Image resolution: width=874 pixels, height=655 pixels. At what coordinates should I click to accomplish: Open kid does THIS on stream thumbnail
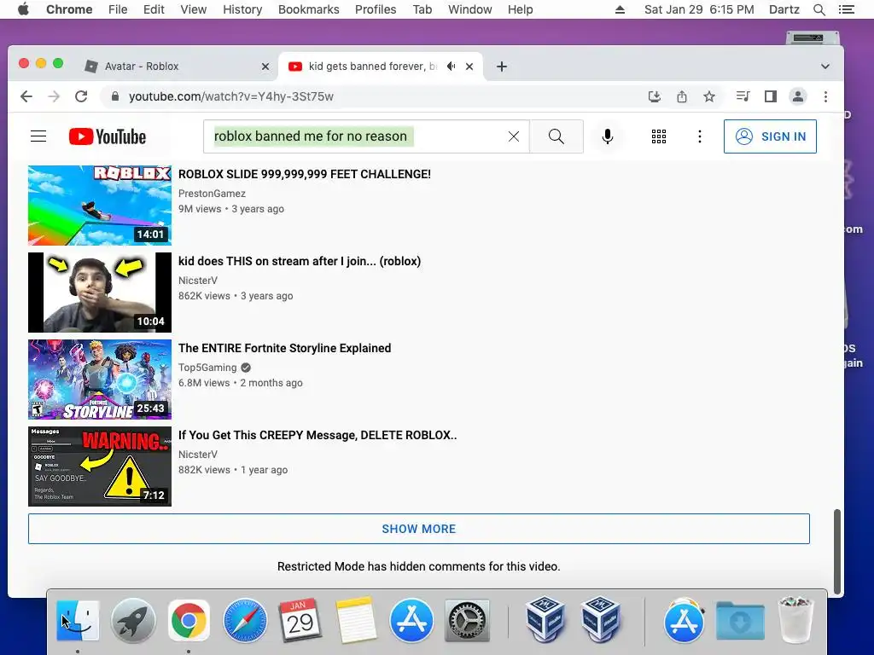[100, 293]
